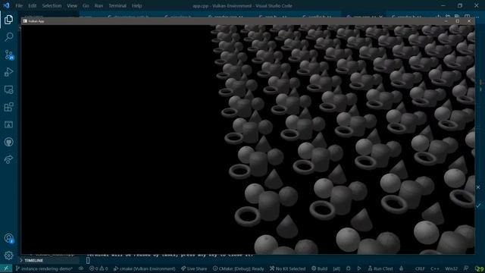Open the Accounts menu icon
485x273 pixels.
coord(8,238)
